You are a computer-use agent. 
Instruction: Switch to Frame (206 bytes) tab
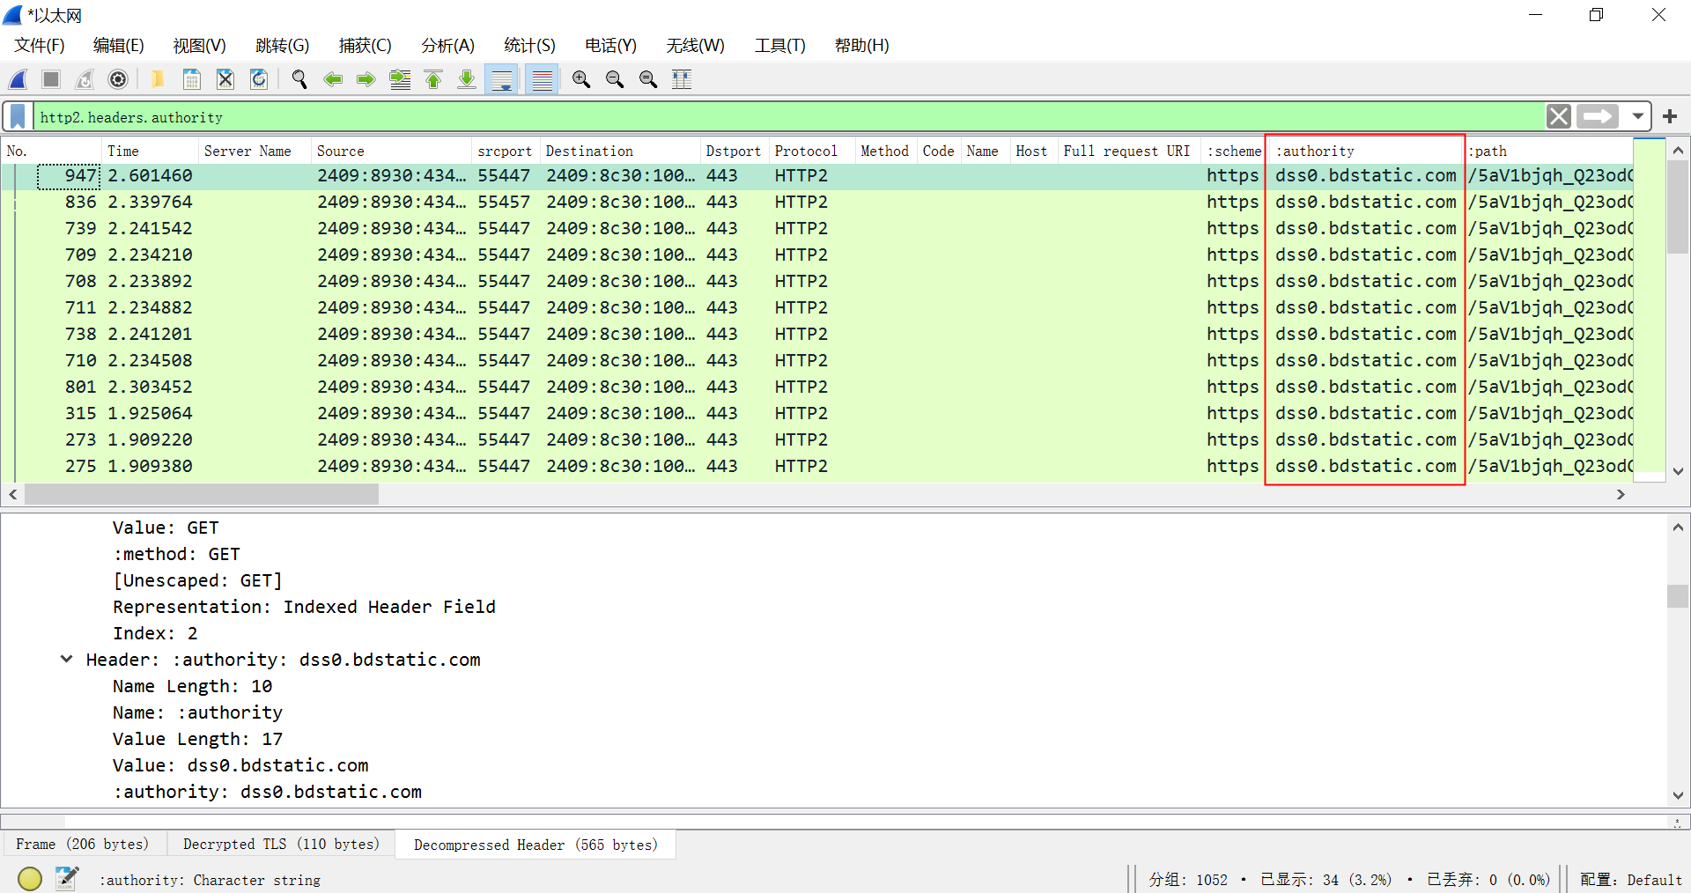tap(83, 844)
